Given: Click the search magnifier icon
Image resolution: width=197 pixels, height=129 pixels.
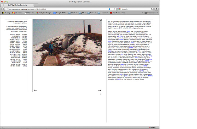Looking at the screenshot, I should tap(152, 9).
